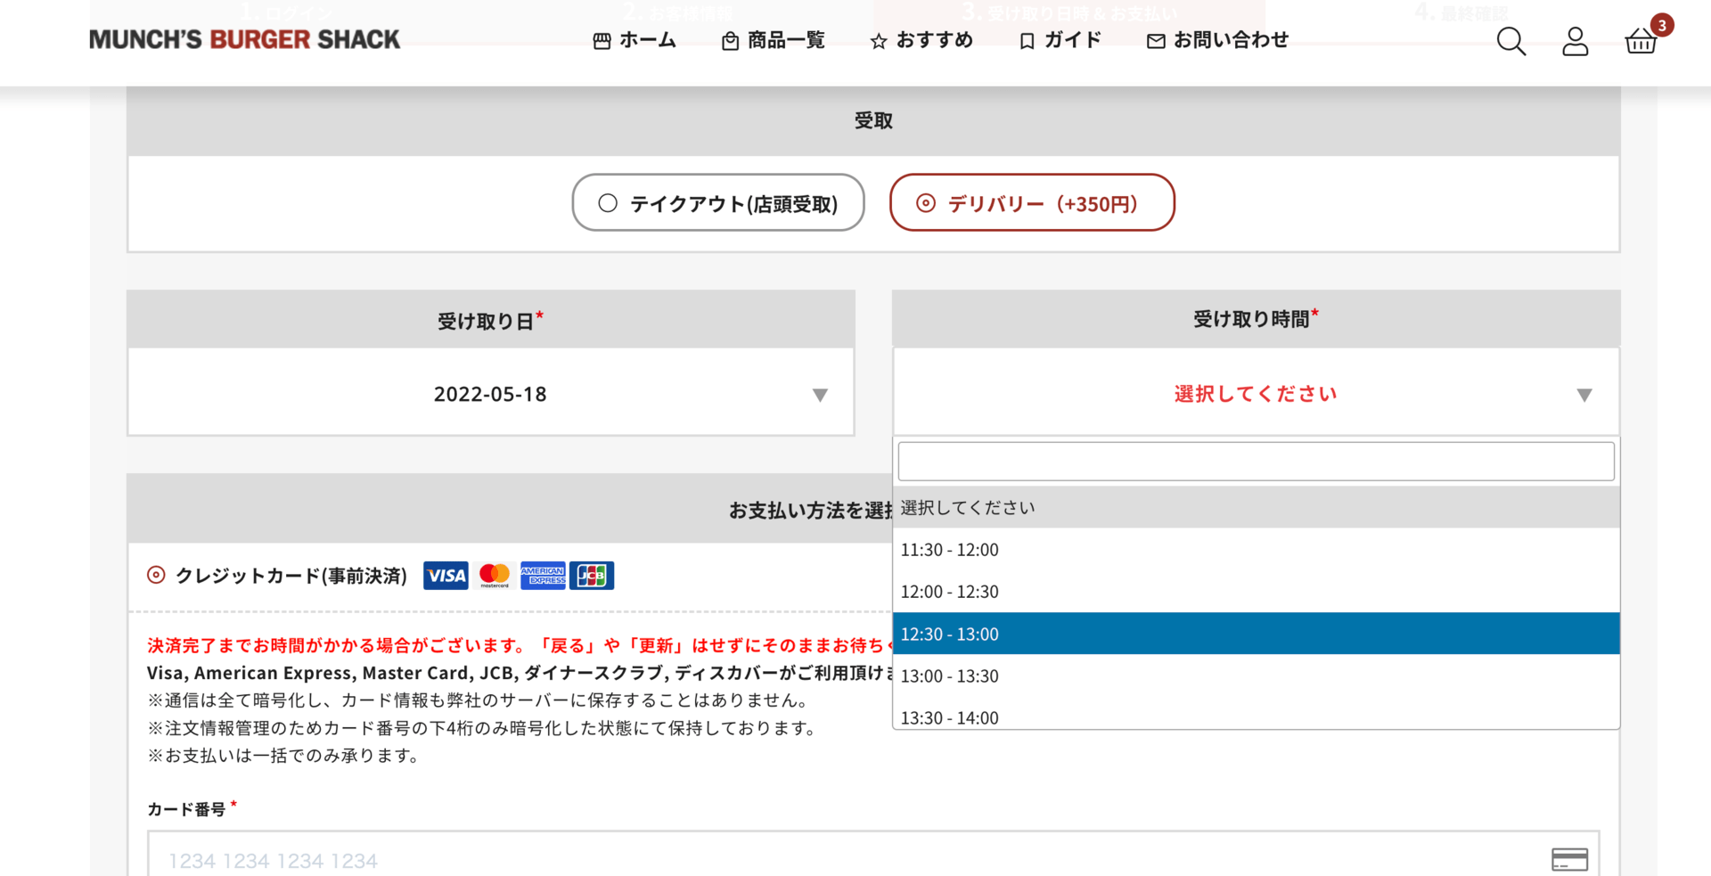
Task: Choose the highlighted 12:30 - 13:00 time slot
Action: pos(1256,634)
